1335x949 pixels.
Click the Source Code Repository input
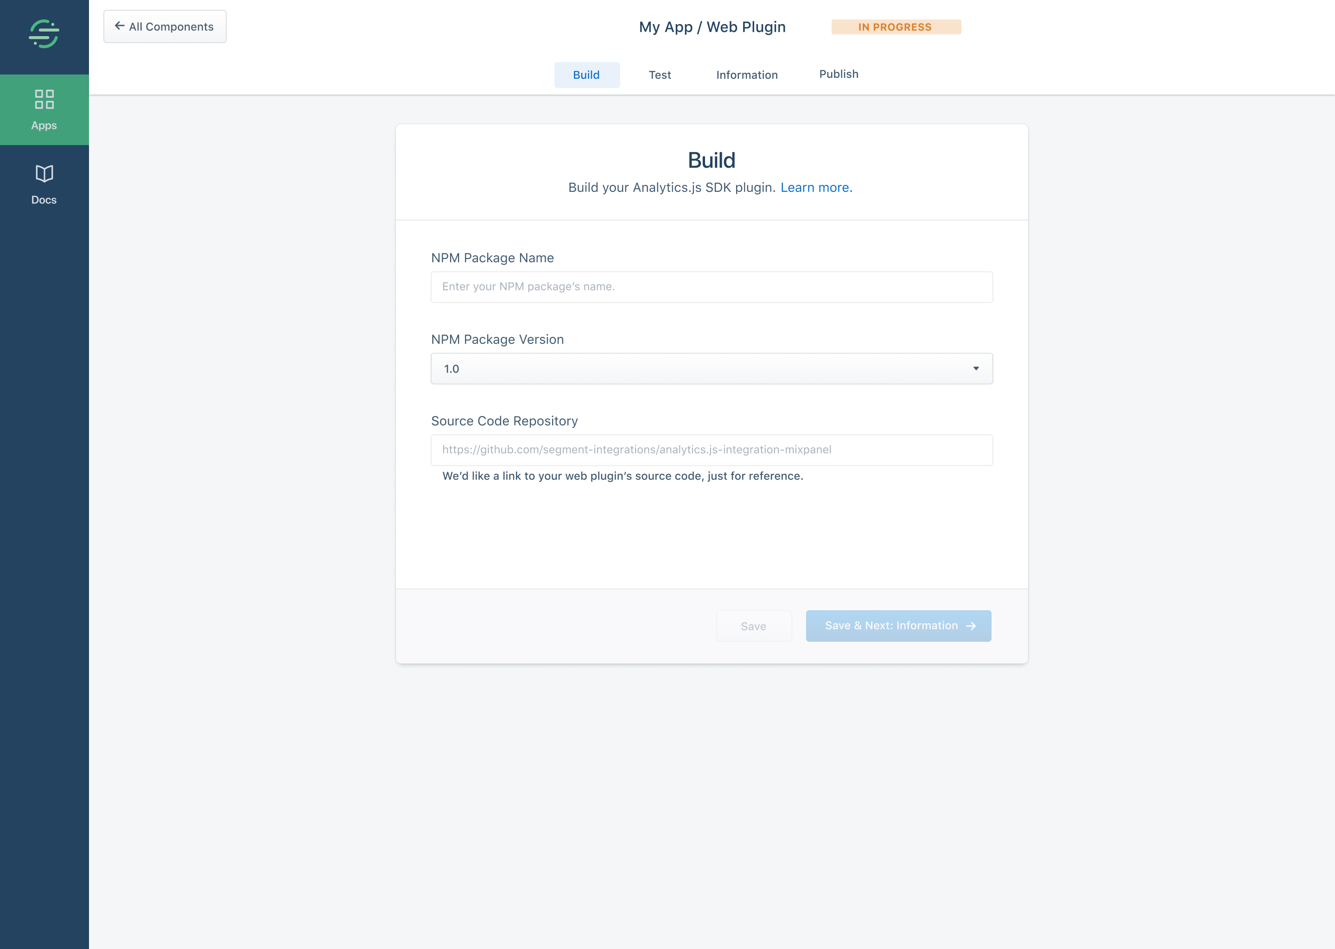point(711,450)
